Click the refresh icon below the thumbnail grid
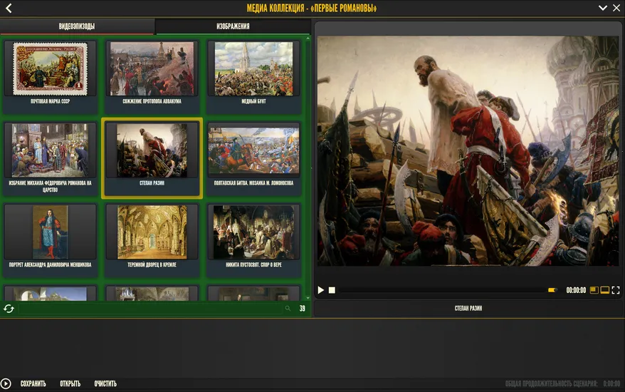Image resolution: width=625 pixels, height=392 pixels. pos(9,309)
